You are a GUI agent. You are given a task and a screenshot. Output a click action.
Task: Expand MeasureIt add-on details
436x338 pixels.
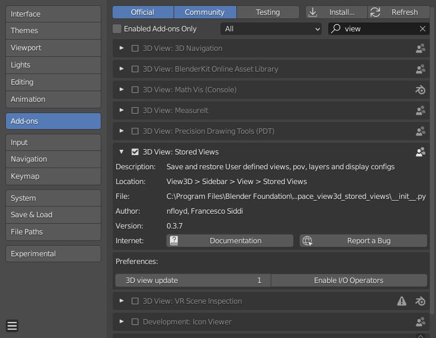(x=121, y=110)
